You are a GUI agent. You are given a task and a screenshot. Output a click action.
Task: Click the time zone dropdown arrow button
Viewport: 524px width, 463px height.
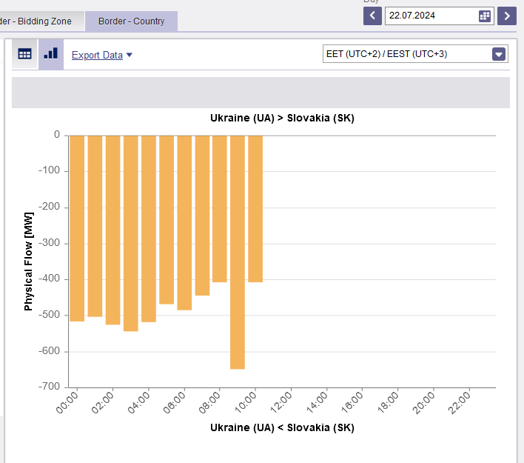pyautogui.click(x=499, y=53)
